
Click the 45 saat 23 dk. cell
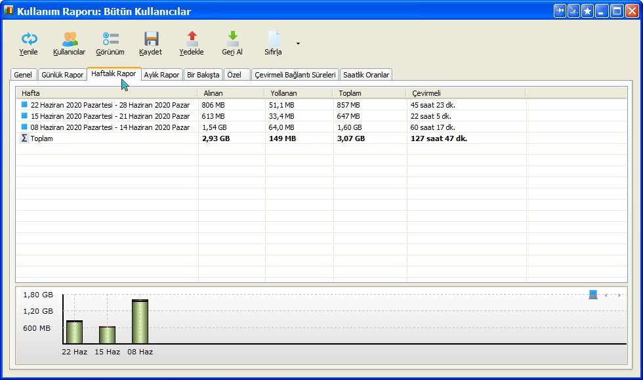click(x=432, y=105)
